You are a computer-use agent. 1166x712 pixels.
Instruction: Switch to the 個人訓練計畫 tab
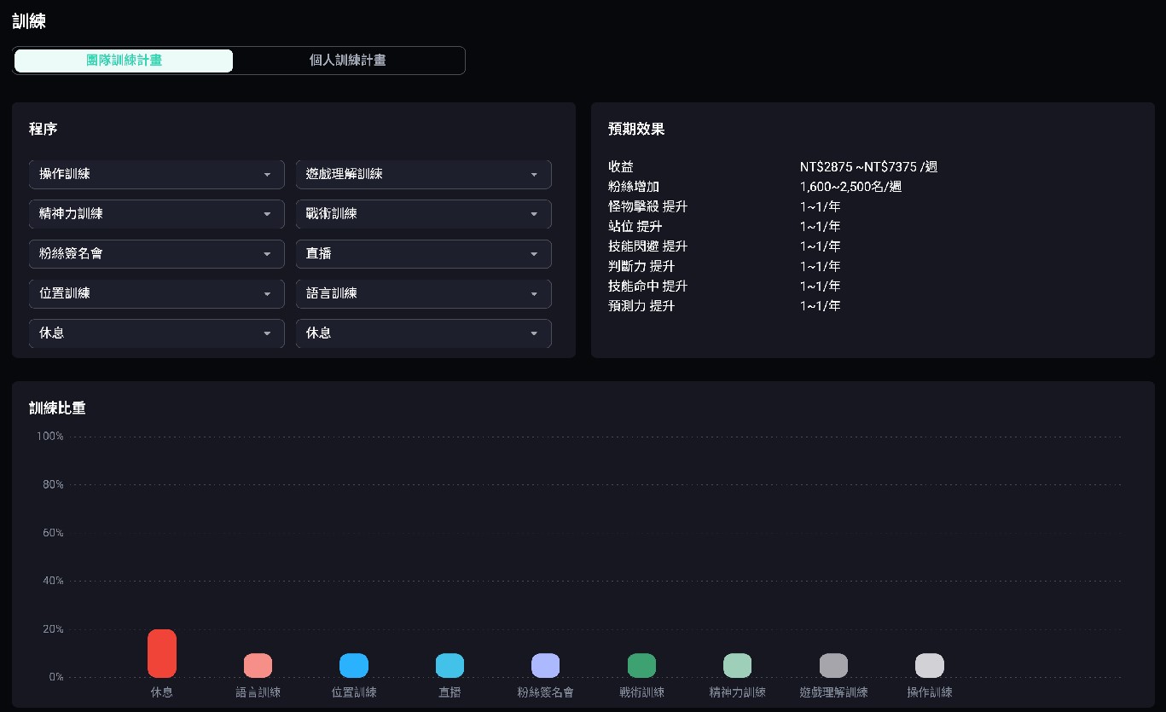tap(347, 60)
